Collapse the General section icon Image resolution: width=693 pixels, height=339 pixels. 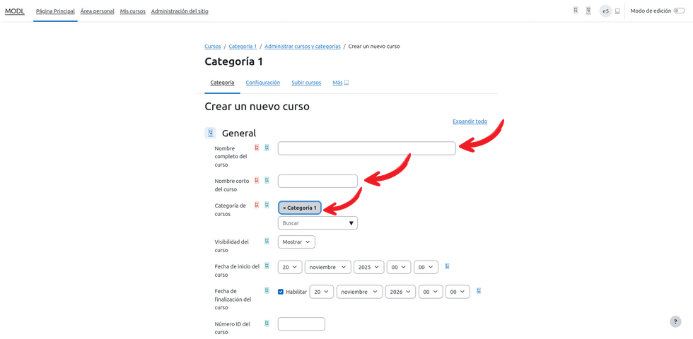pyautogui.click(x=210, y=133)
